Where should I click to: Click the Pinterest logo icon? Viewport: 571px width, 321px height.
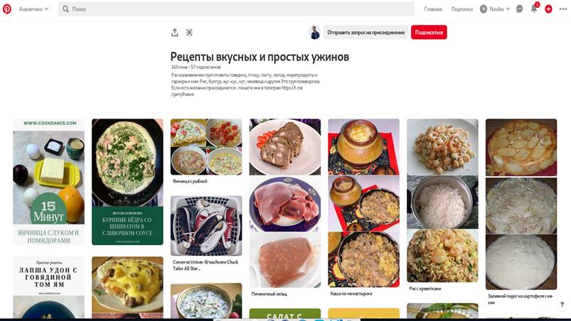tap(7, 9)
